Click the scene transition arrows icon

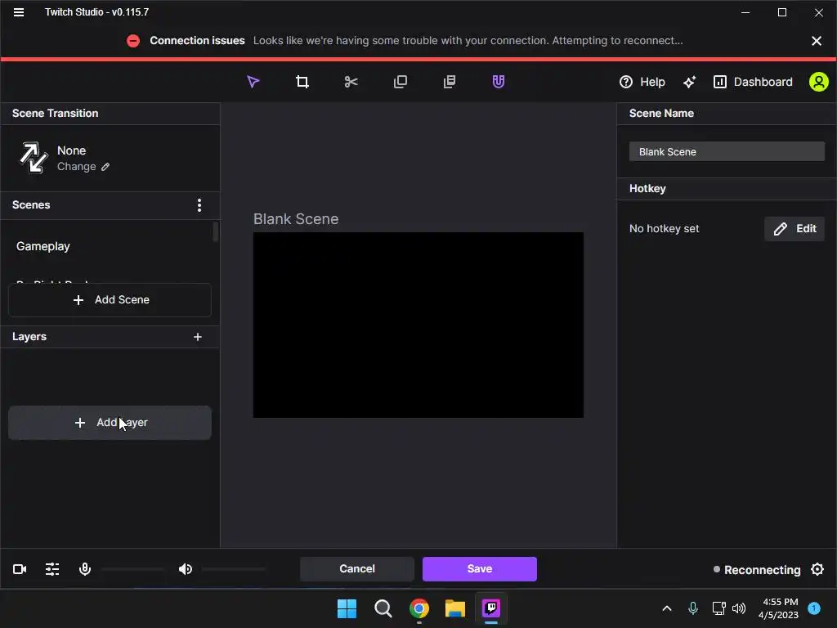pos(33,158)
